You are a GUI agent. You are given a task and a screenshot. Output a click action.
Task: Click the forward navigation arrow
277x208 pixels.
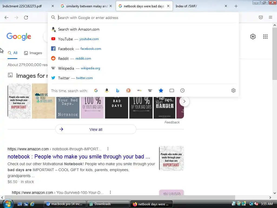coord(16,18)
